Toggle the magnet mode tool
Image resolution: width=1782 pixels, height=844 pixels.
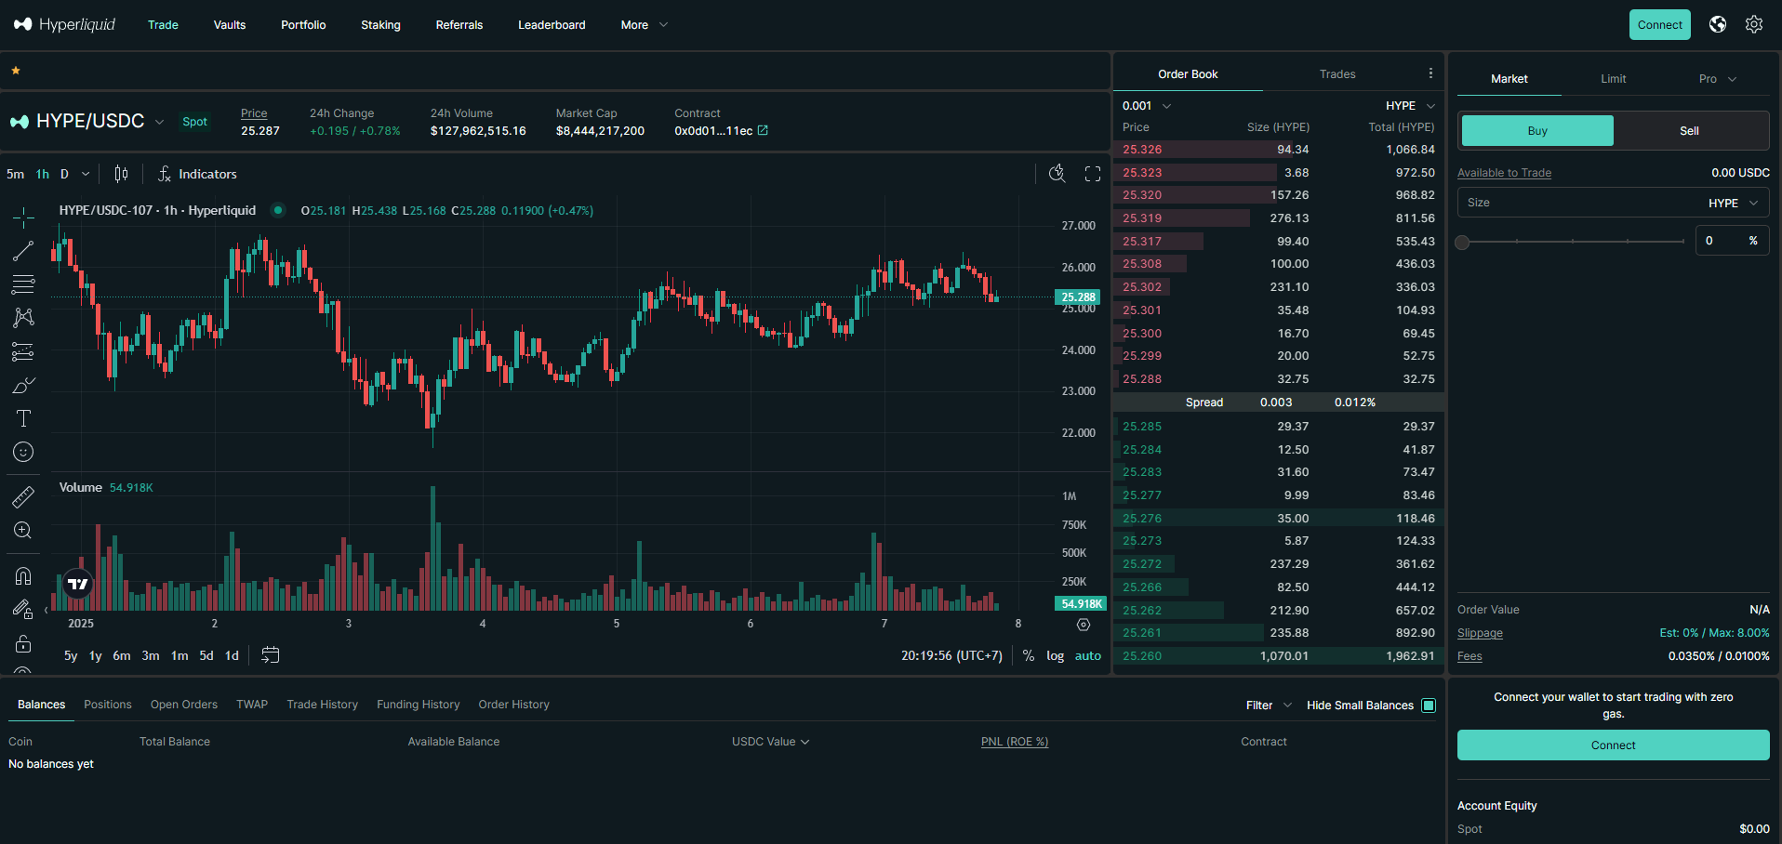[23, 576]
